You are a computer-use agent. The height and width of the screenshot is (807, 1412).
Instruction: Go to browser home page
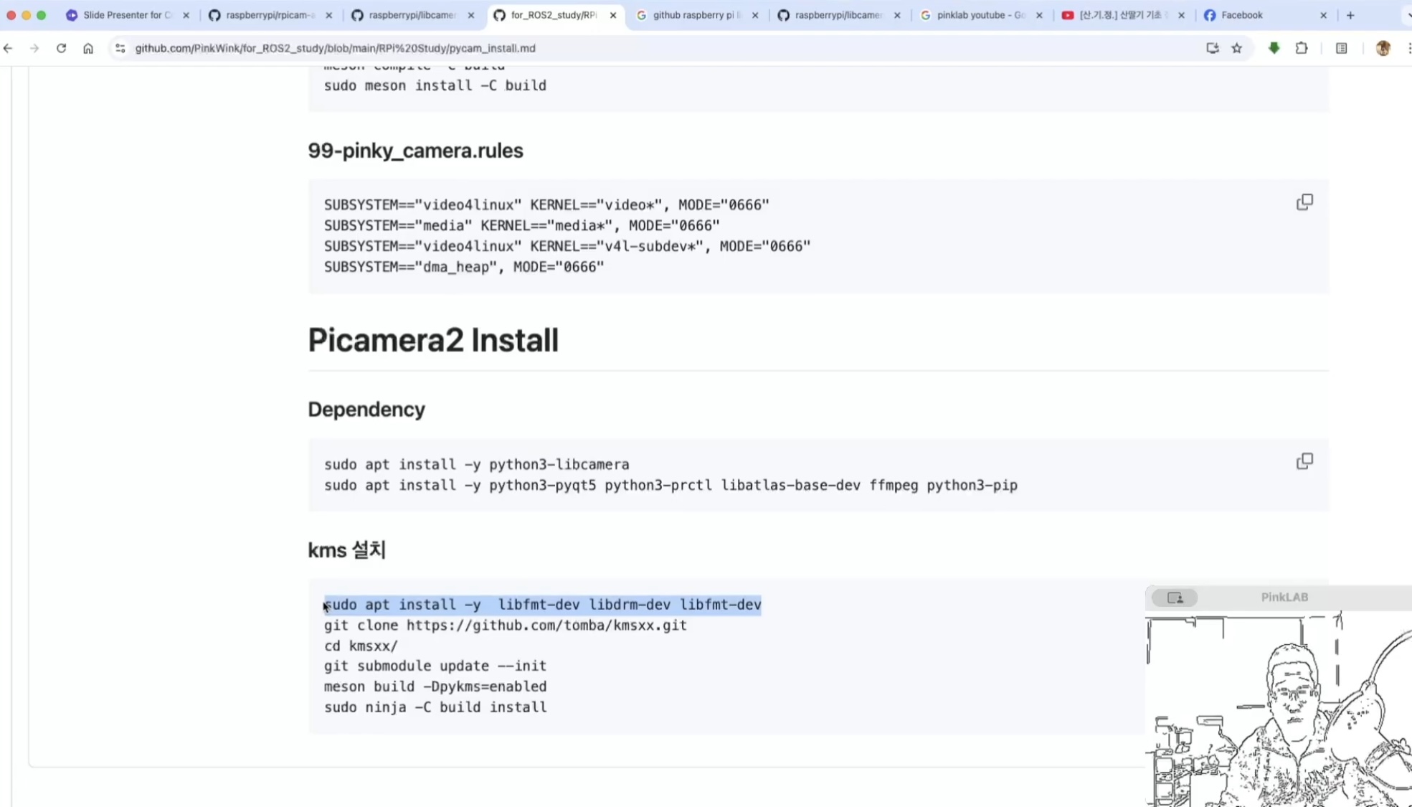click(x=88, y=48)
